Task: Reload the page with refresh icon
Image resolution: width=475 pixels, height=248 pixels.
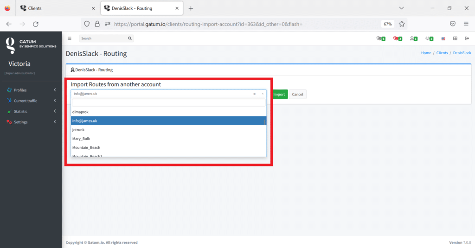Action: pyautogui.click(x=36, y=24)
